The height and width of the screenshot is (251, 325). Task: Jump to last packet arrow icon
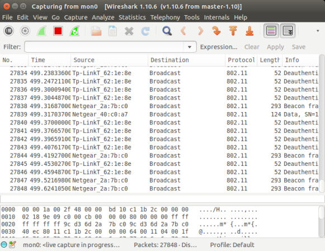(249, 31)
